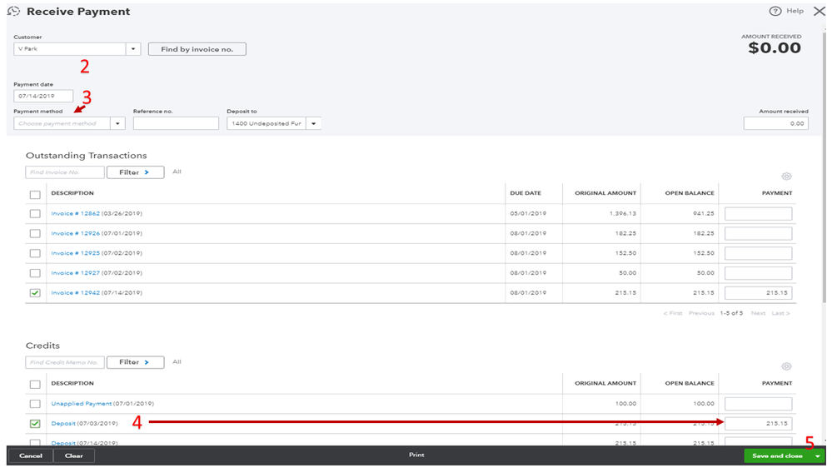Open the Help question mark icon
The image size is (832, 468).
(775, 12)
